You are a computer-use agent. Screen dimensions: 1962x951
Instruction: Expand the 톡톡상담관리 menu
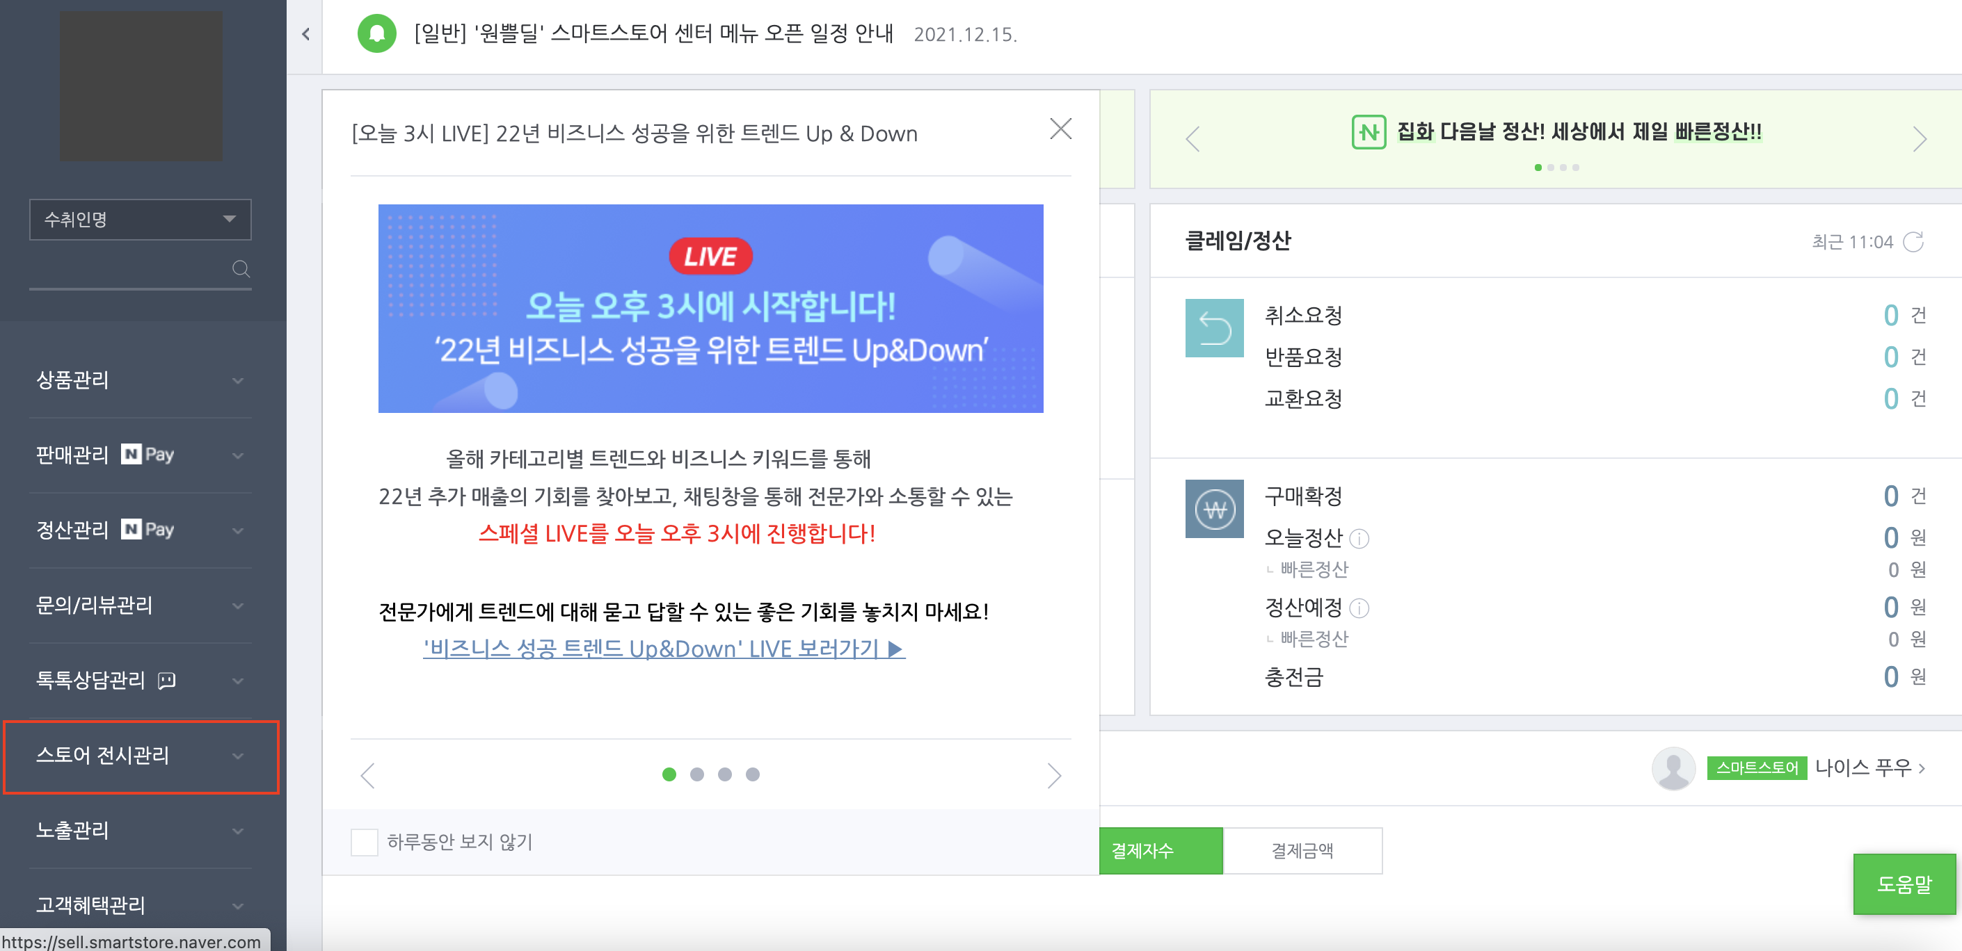tap(140, 680)
